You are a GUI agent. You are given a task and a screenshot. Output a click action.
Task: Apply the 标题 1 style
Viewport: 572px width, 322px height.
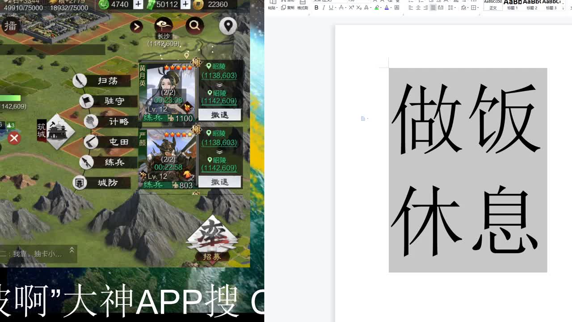point(512,5)
